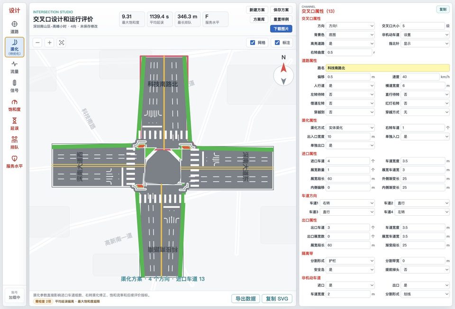Fit the intersection drawing to view

pos(62,43)
